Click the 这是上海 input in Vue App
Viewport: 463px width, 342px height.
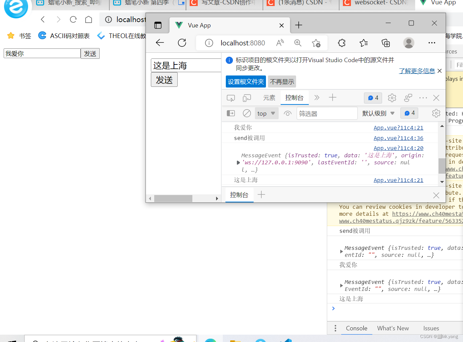[186, 65]
